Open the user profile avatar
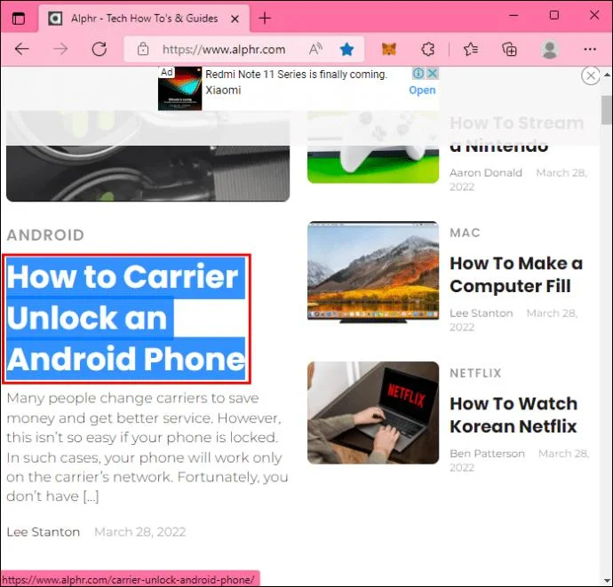This screenshot has width=613, height=587. coord(550,49)
